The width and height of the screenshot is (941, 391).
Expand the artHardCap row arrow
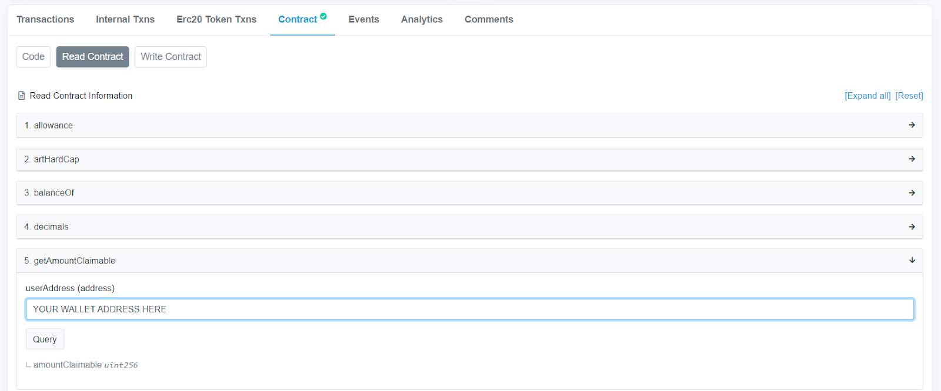[x=912, y=159]
